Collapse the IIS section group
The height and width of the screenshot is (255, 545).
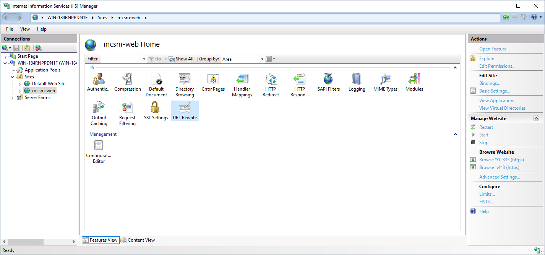point(455,68)
